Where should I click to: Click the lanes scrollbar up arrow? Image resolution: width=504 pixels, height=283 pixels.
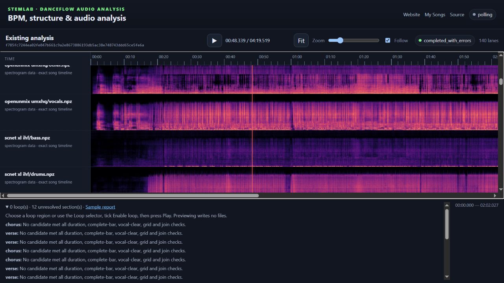coord(501,55)
